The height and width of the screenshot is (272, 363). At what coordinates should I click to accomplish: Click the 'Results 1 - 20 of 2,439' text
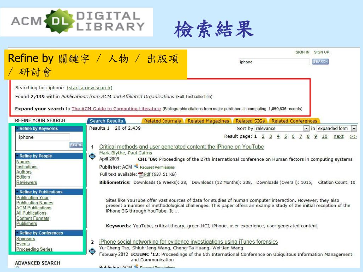click(x=115, y=128)
